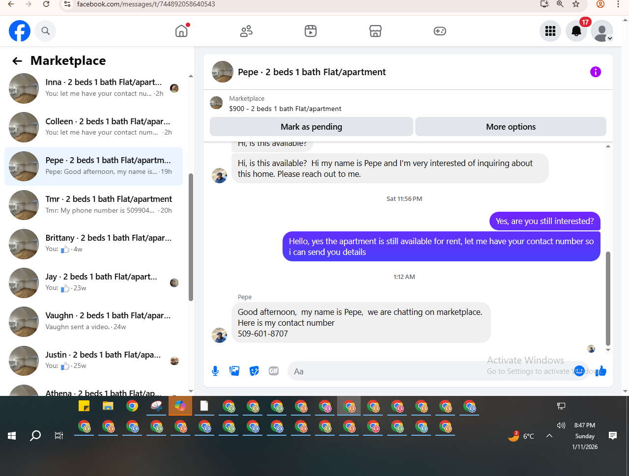Open the Tmr conversation

(x=93, y=205)
